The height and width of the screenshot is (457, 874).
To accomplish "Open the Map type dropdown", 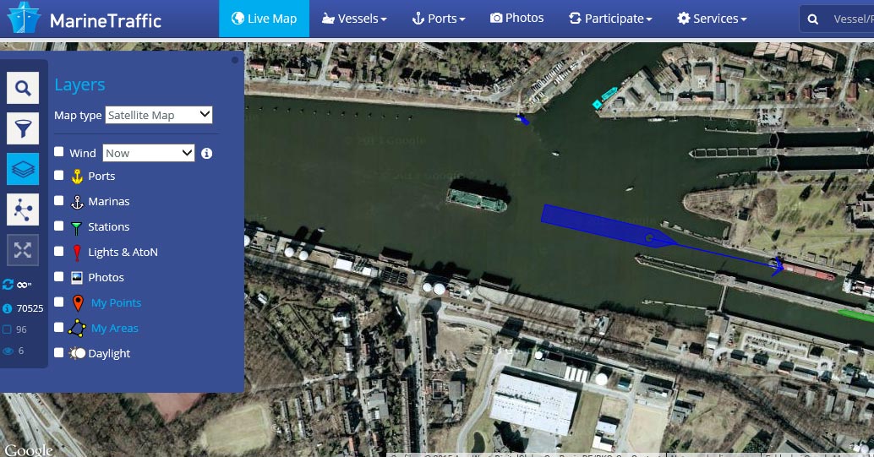I will coord(159,115).
